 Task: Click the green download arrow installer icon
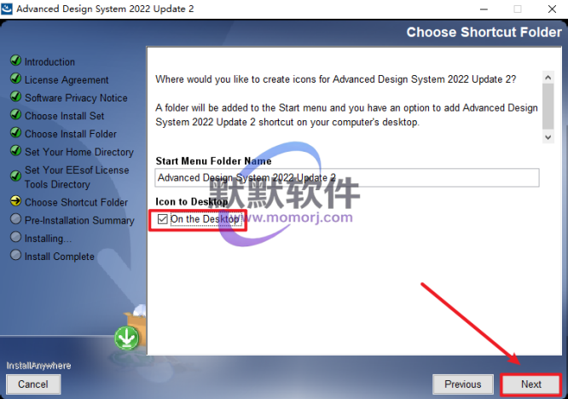pos(127,338)
